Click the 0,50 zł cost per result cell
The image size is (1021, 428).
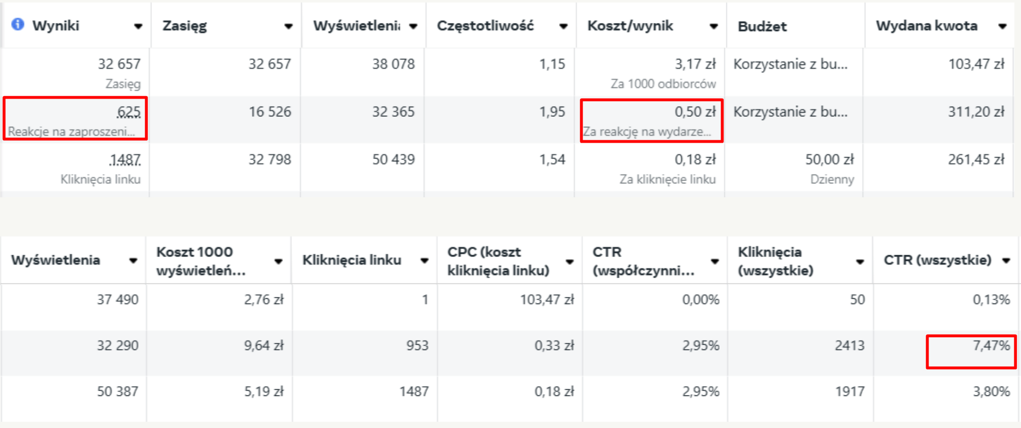[x=651, y=121]
